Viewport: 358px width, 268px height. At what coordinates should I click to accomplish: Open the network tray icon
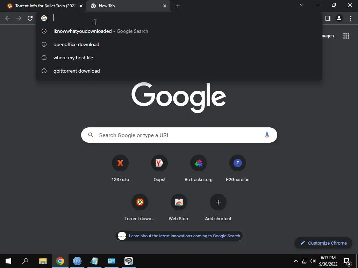coord(305,261)
